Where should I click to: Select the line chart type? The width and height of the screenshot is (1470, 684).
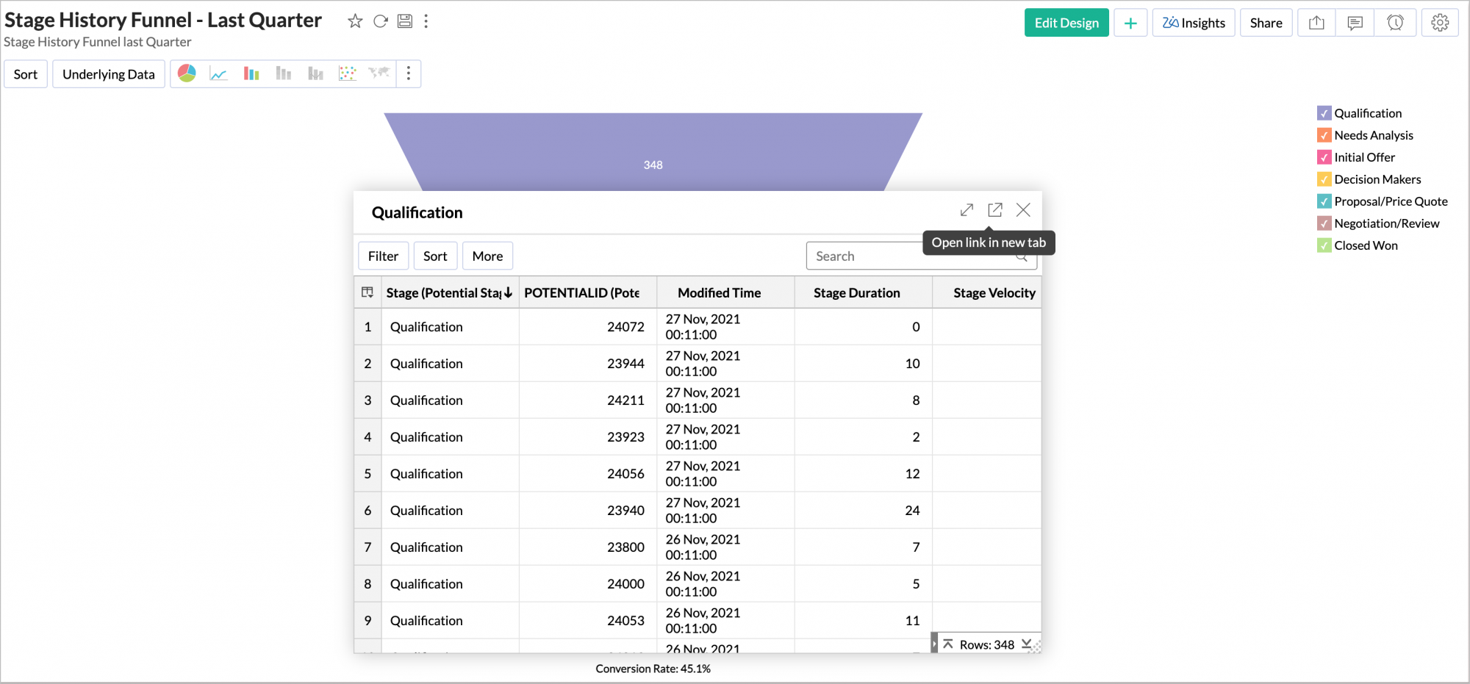coord(219,73)
